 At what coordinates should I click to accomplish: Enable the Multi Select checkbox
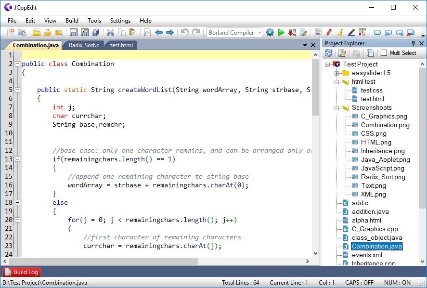pos(384,53)
